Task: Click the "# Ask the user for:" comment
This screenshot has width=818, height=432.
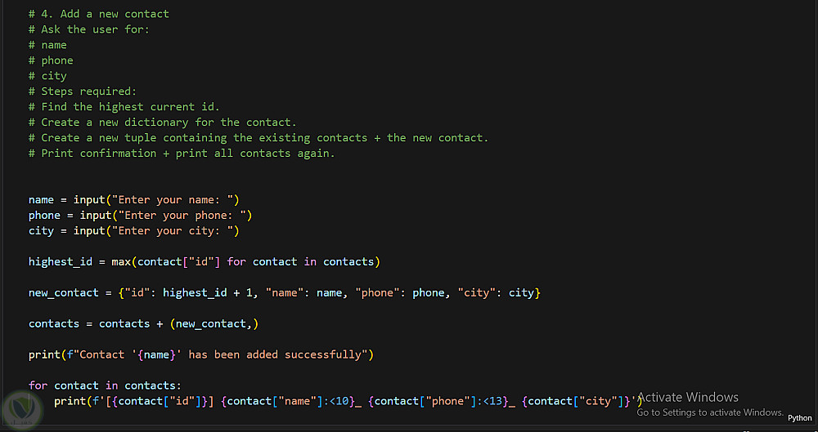Action: point(89,29)
